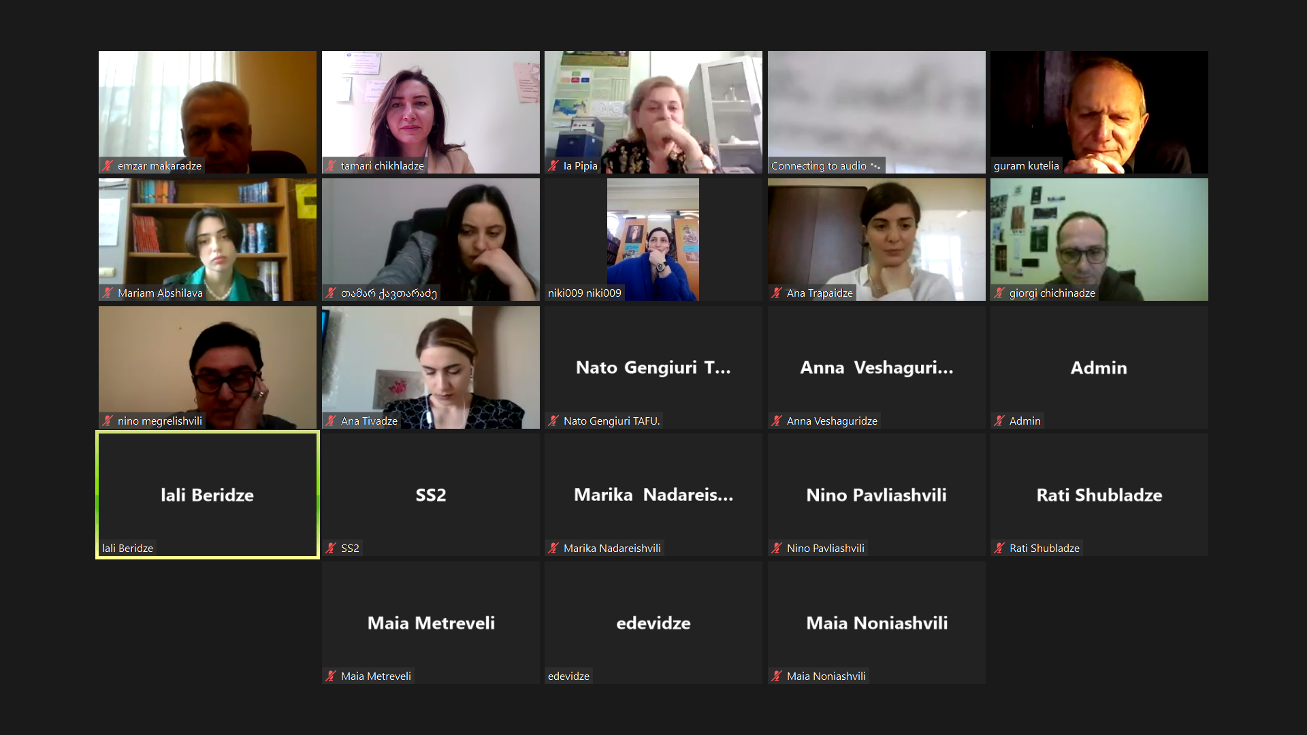Screen dimensions: 1307x735
Task: Select guram kutelia video tile
Action: [1099, 112]
